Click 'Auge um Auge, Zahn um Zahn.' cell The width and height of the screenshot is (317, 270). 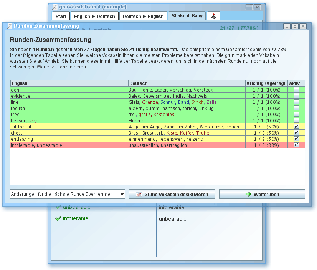187,127
